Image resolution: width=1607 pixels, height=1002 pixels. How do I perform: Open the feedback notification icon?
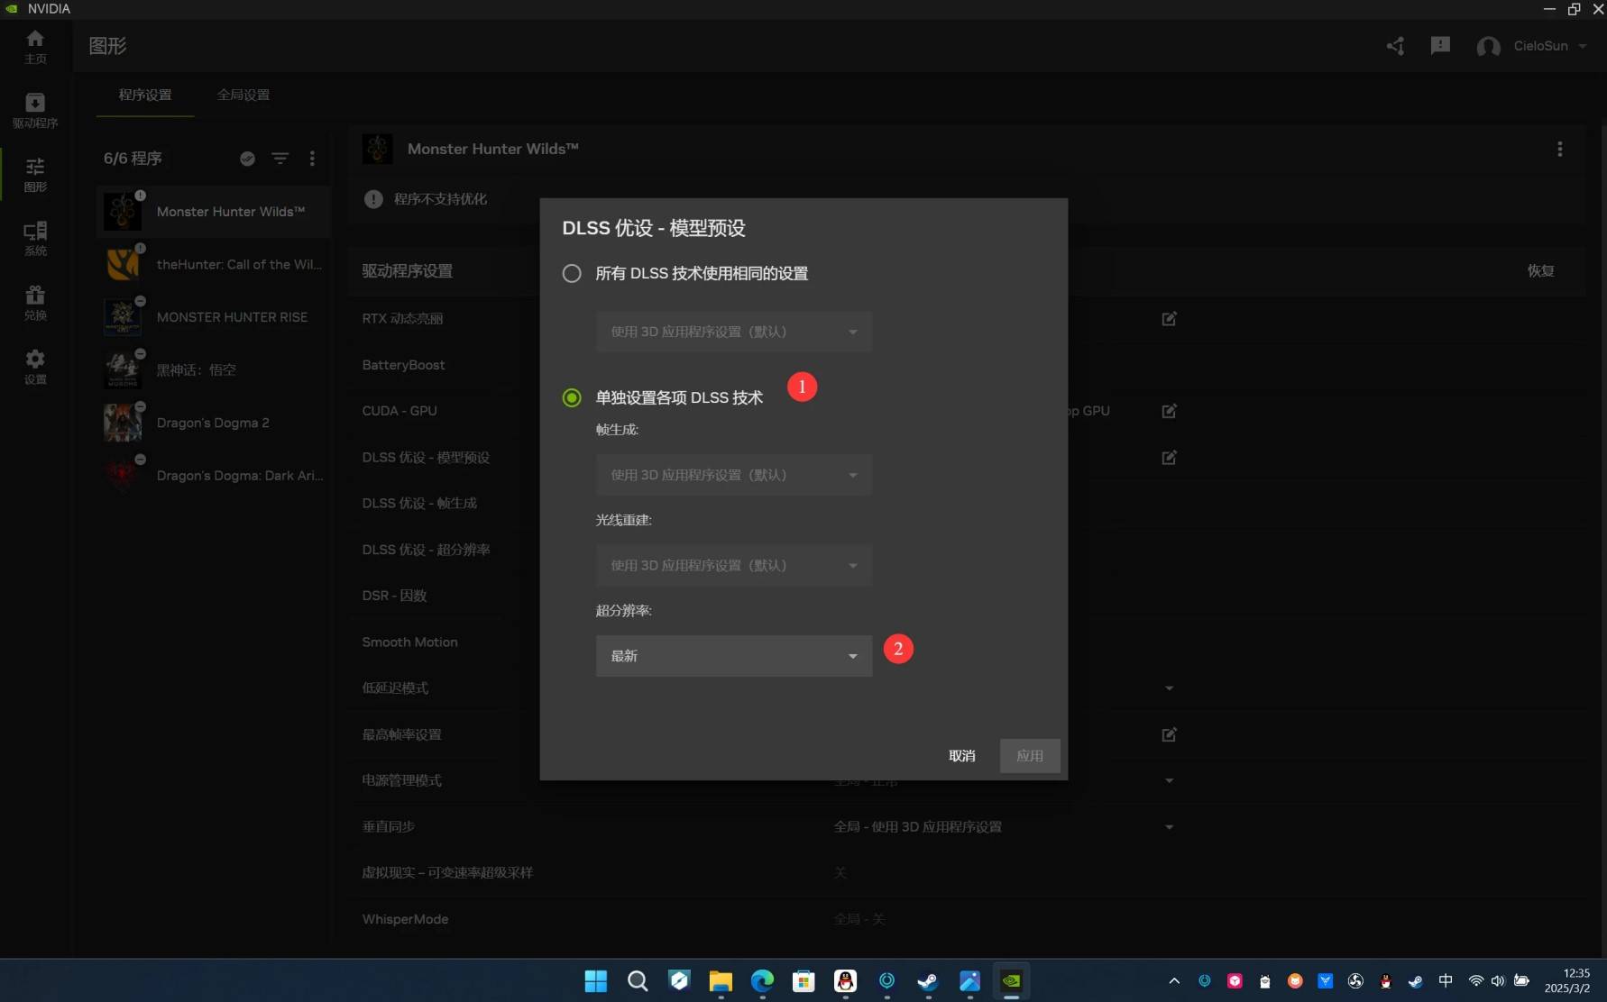click(1440, 46)
